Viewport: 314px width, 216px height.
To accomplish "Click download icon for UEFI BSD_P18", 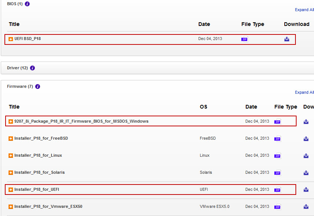I will tap(287, 39).
